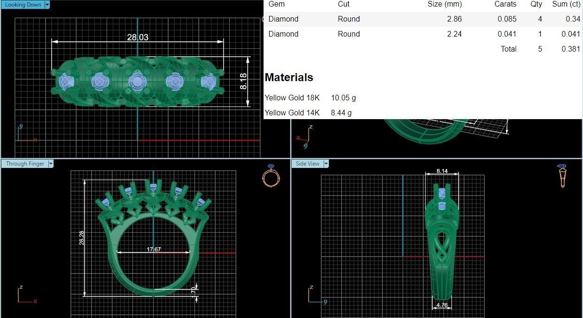
Task: Click the '4.76' shank width dimension
Action: [442, 305]
